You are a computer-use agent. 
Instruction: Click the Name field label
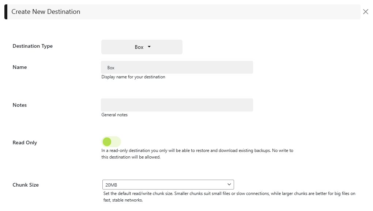(20, 67)
